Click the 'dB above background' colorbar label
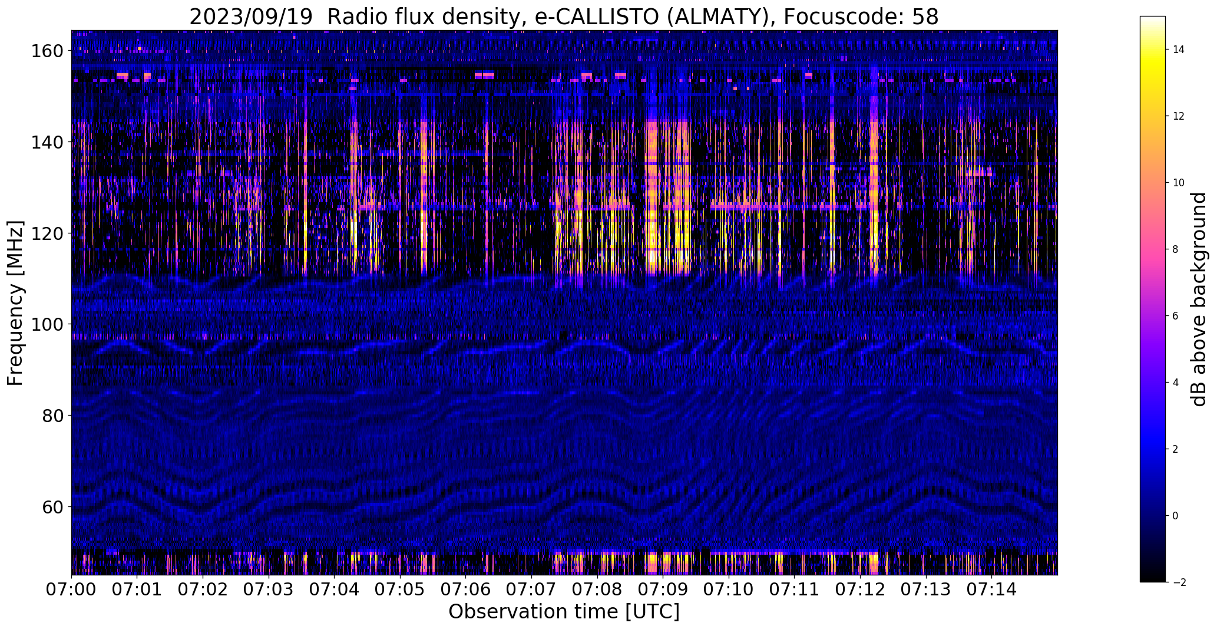Viewport: 1217px width, 629px height. (x=1199, y=299)
